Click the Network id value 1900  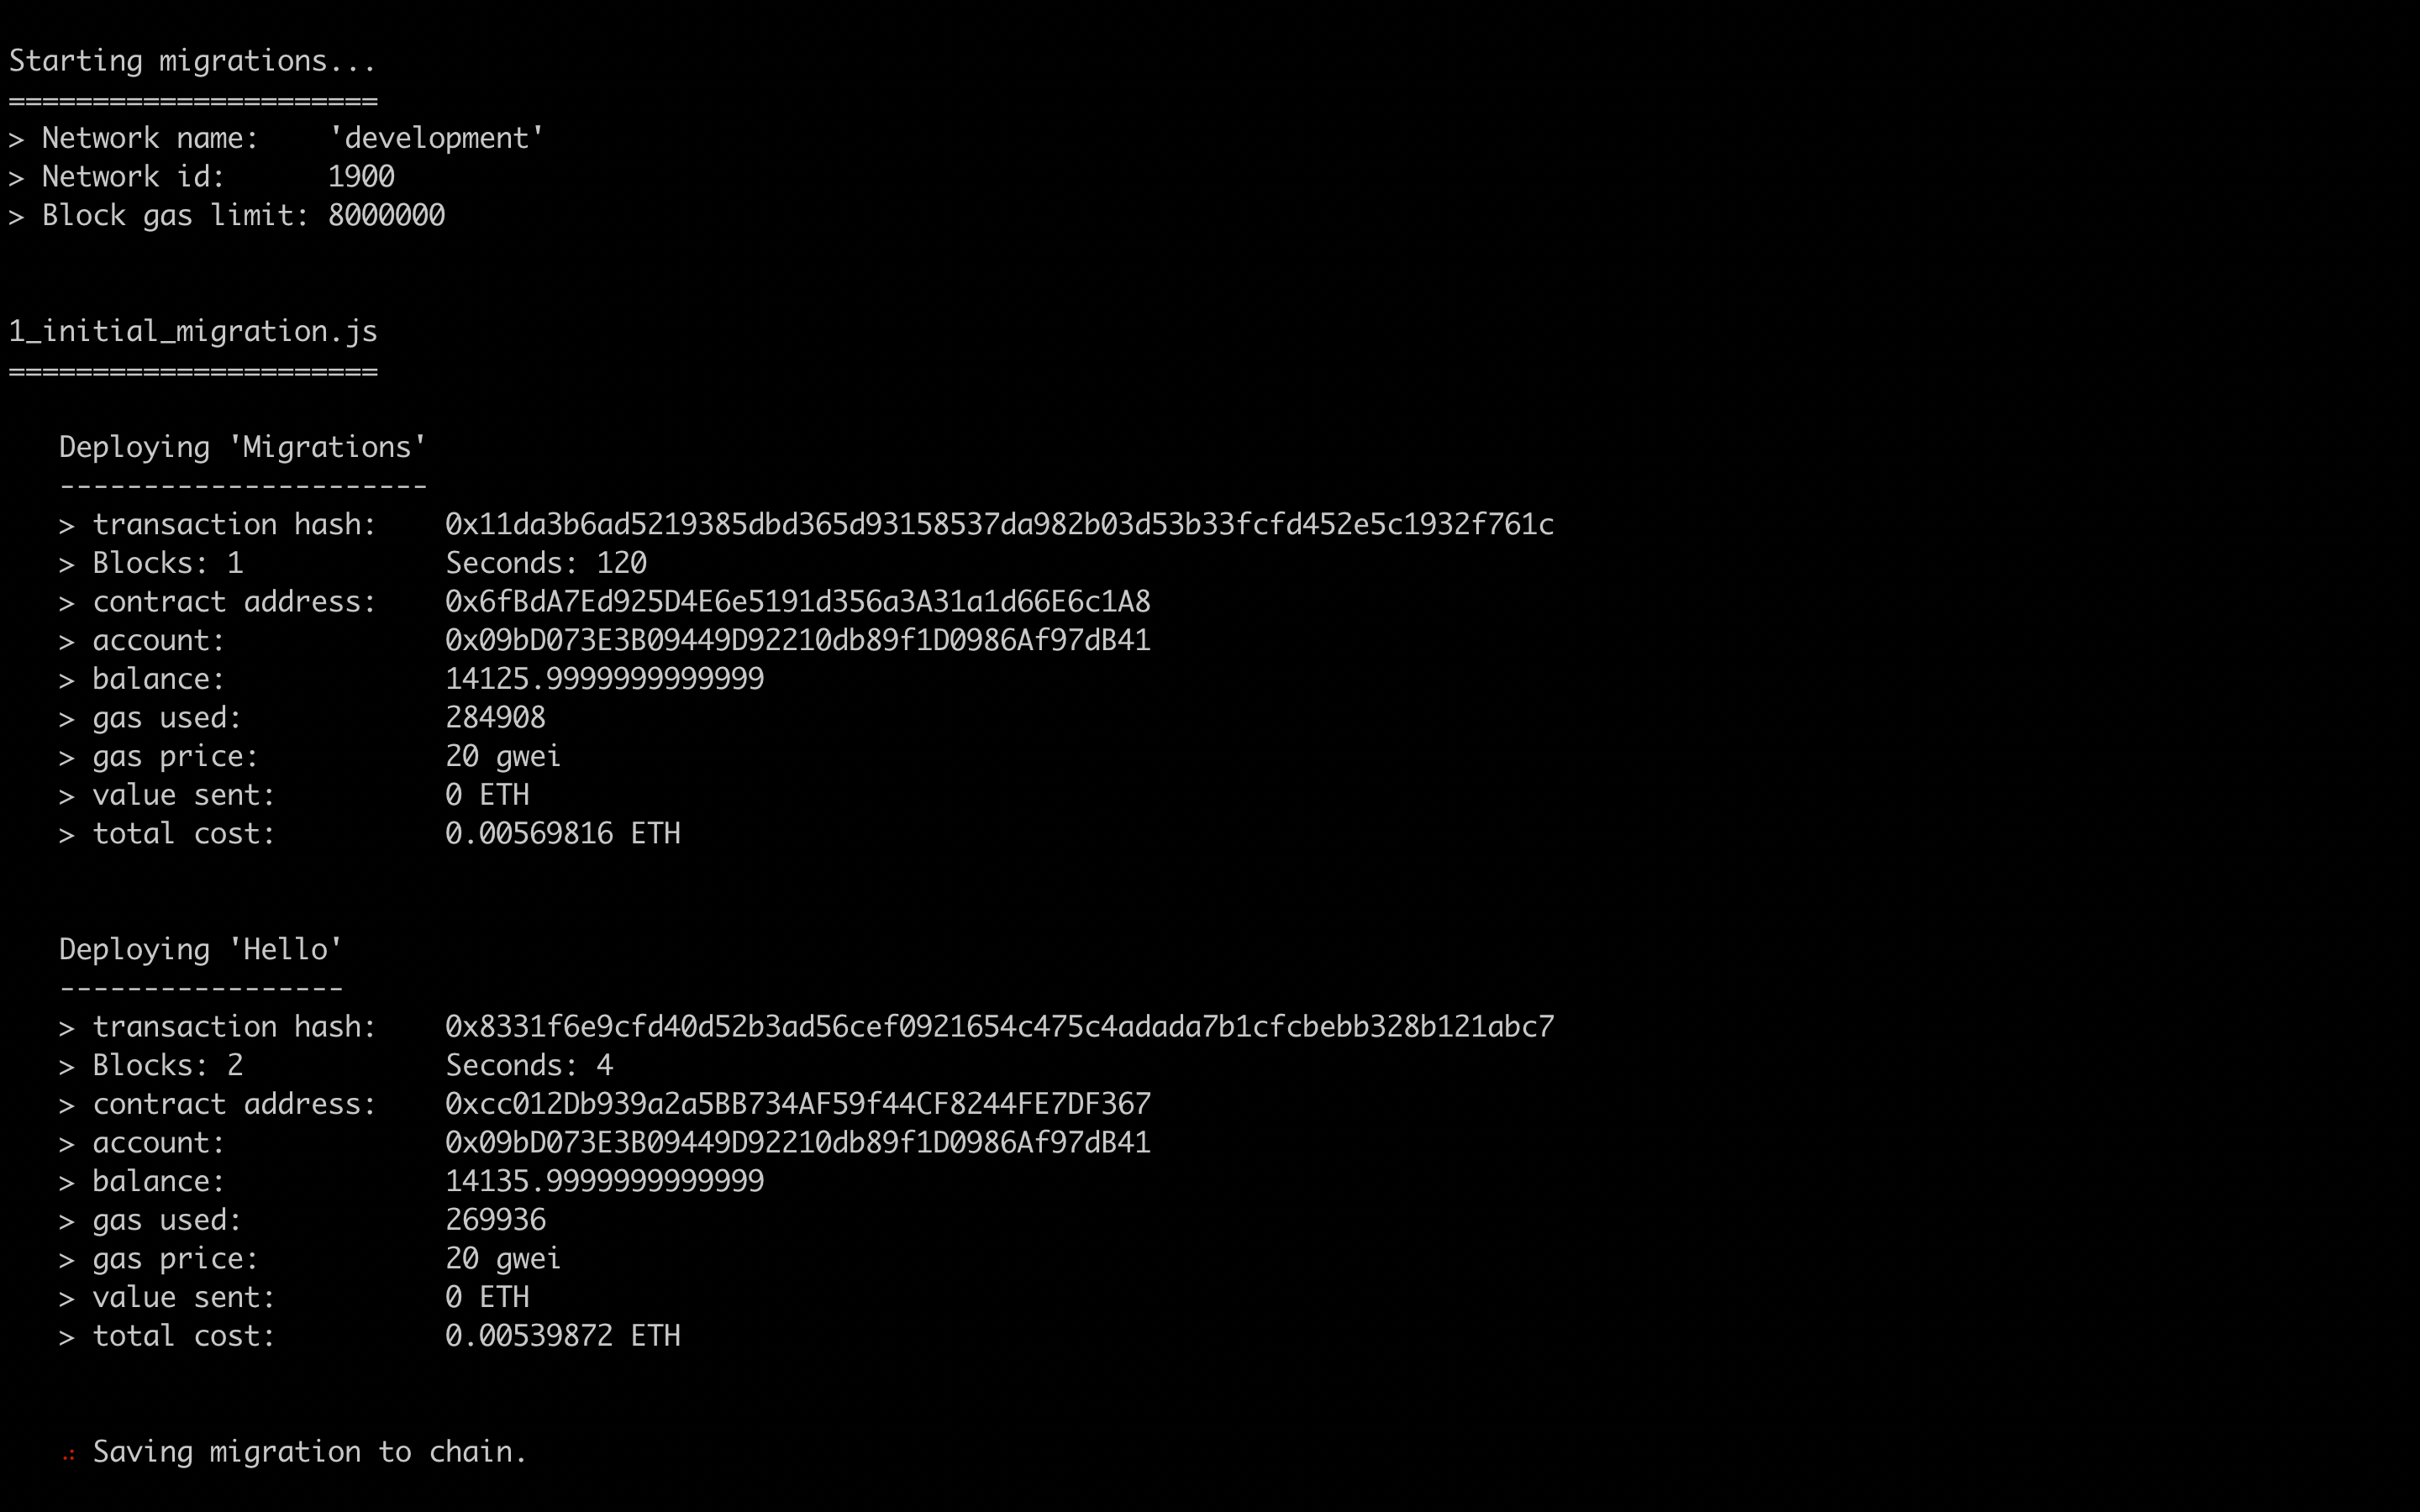coord(361,177)
